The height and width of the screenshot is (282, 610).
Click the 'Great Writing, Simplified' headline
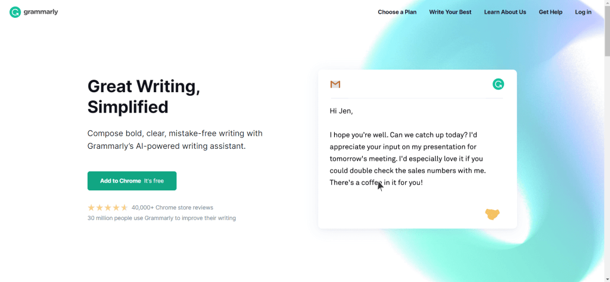144,96
